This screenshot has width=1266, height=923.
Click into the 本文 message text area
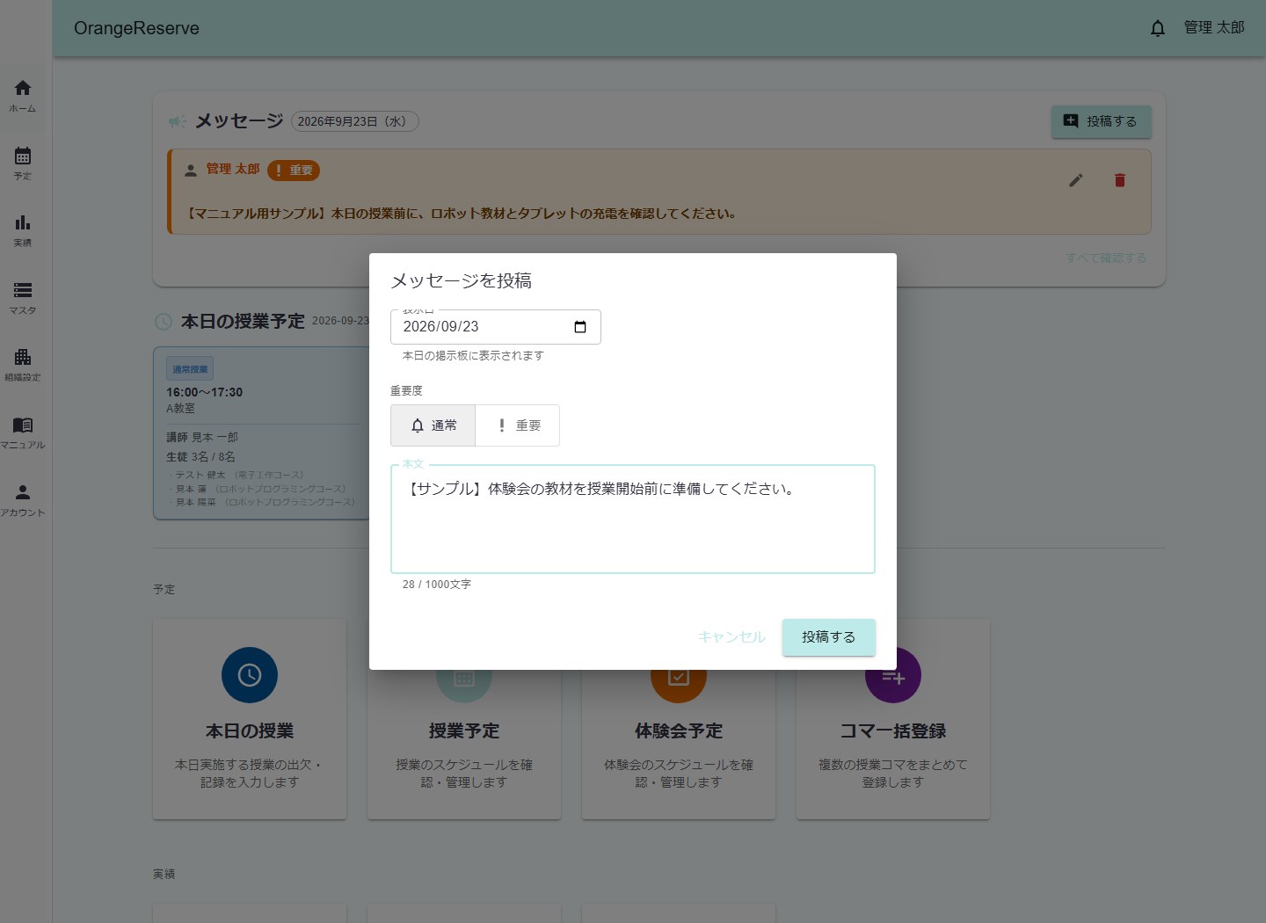point(633,519)
